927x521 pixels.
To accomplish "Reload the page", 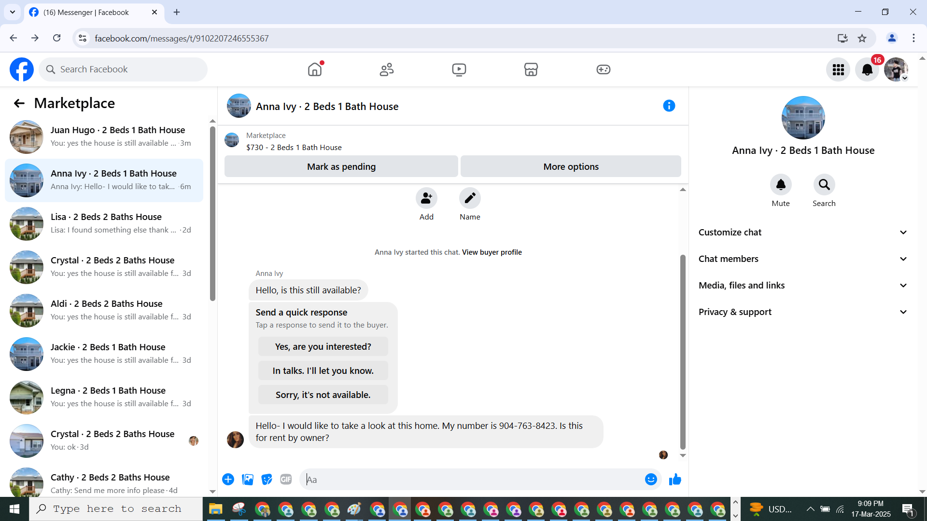I will click(x=57, y=38).
